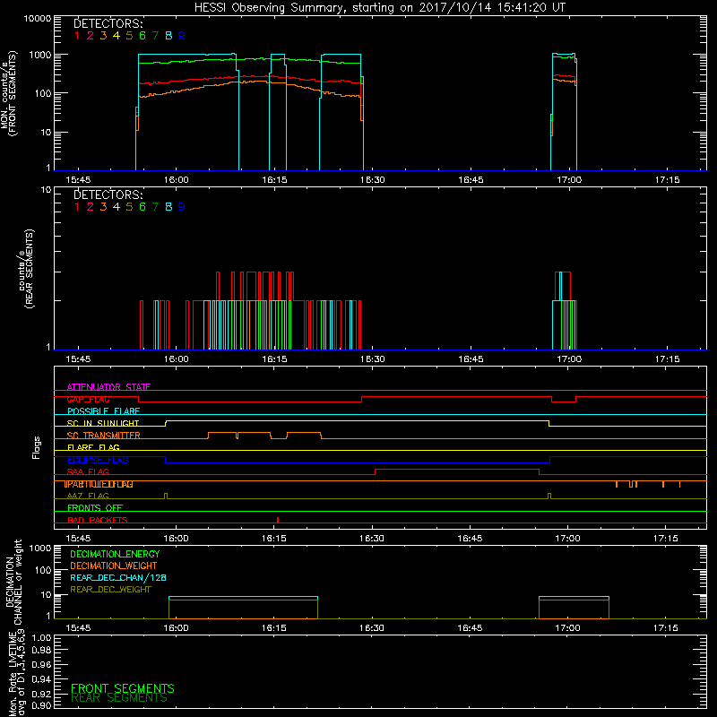Screen dimensions: 717x717
Task: Click 17:15 time label under Flags plot
Action: pos(666,539)
